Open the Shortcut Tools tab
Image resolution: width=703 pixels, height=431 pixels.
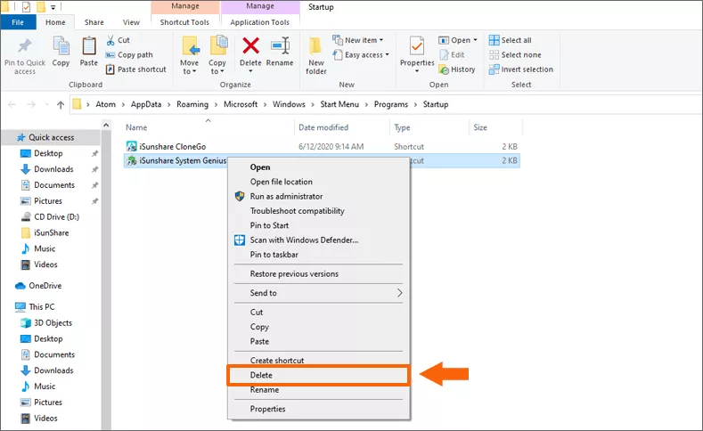point(184,22)
